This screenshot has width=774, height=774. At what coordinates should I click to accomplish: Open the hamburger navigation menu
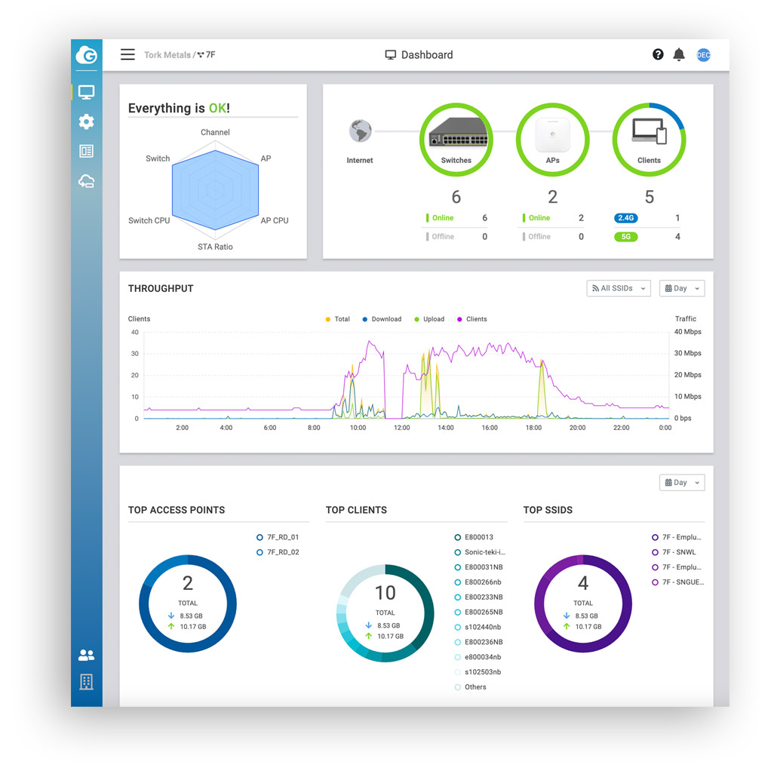click(127, 55)
